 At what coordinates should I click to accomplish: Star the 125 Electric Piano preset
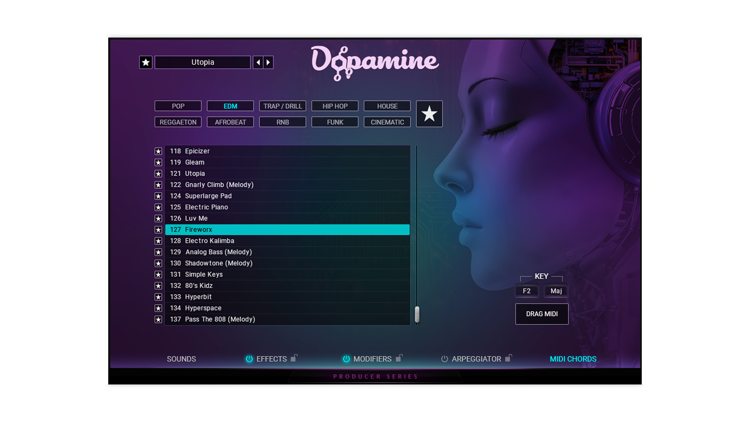(158, 207)
